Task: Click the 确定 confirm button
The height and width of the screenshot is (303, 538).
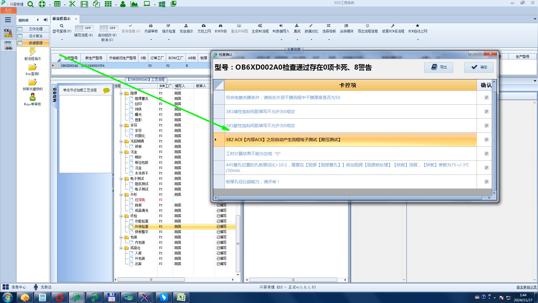Action: [479, 67]
